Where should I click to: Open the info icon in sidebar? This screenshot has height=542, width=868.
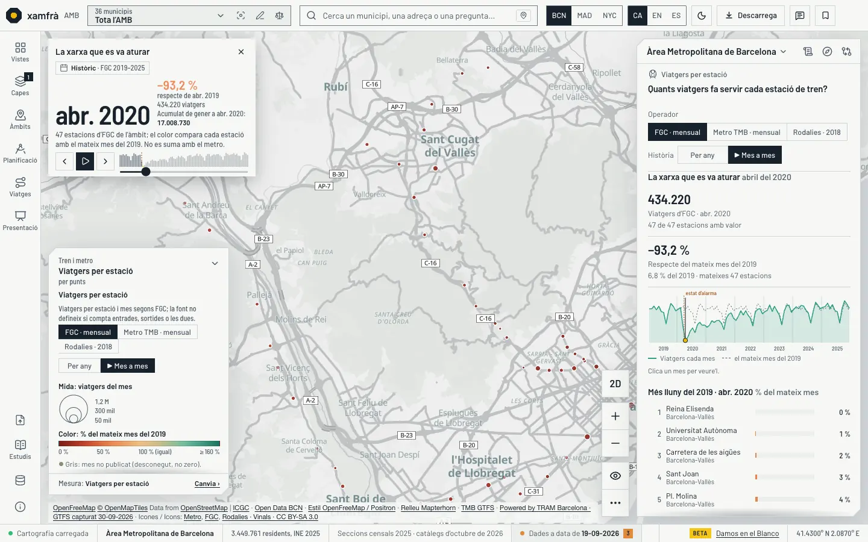click(20, 506)
